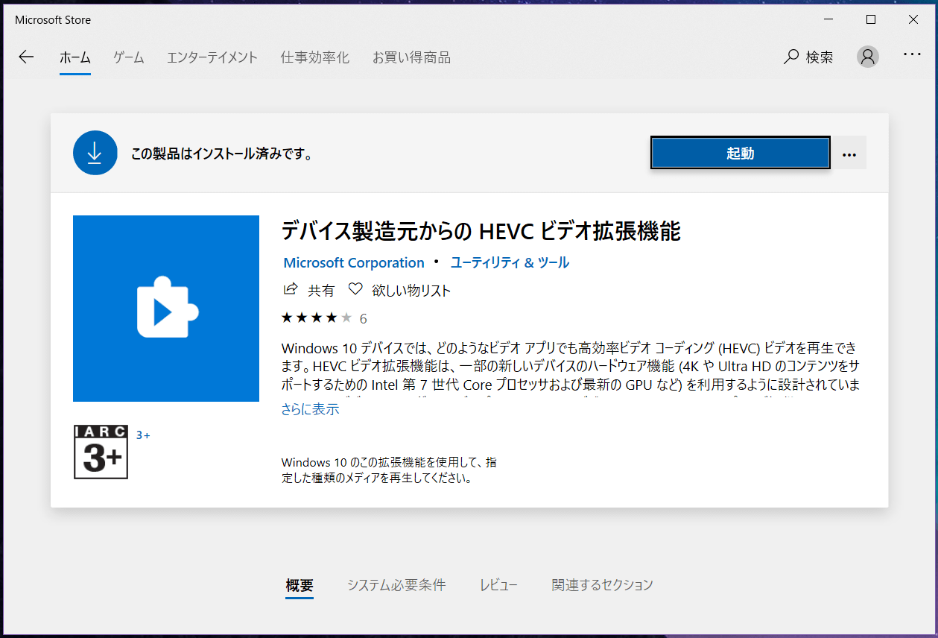Screen dimensions: 938x638
Task: Click the rating count 6
Action: tap(363, 318)
